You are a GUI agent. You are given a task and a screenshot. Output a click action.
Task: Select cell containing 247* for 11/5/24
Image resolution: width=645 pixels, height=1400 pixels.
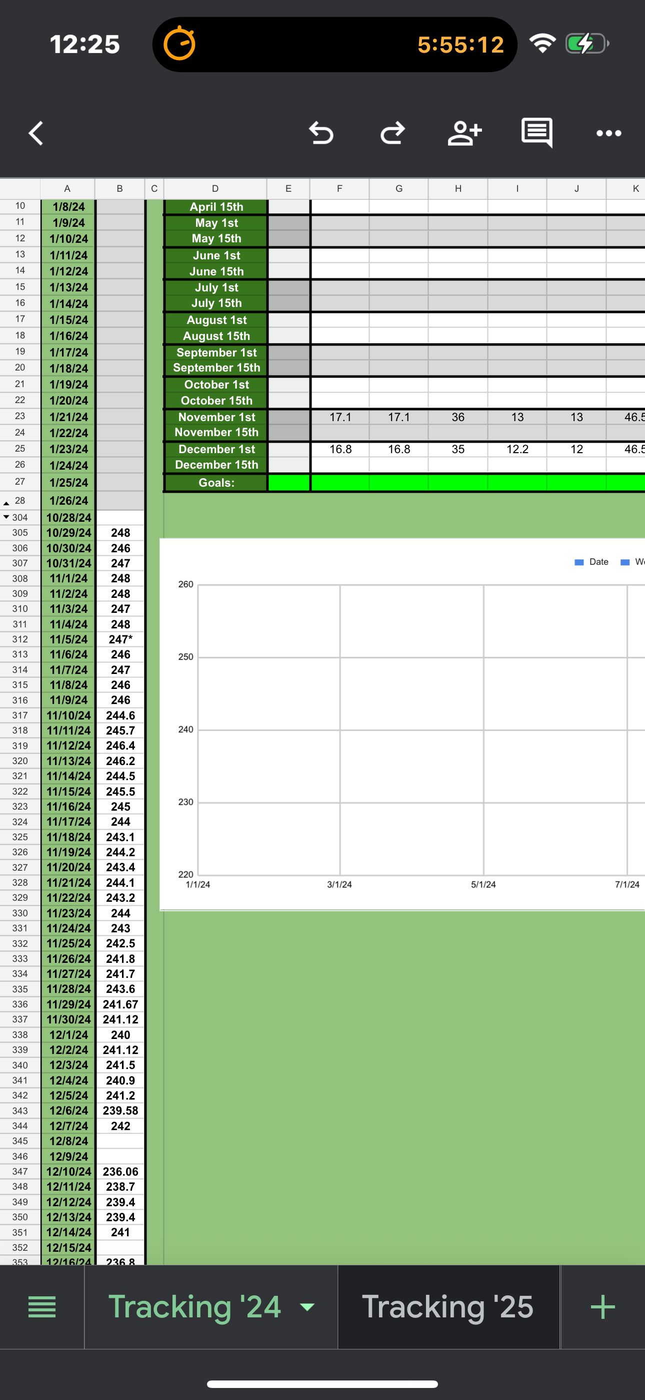click(x=120, y=639)
